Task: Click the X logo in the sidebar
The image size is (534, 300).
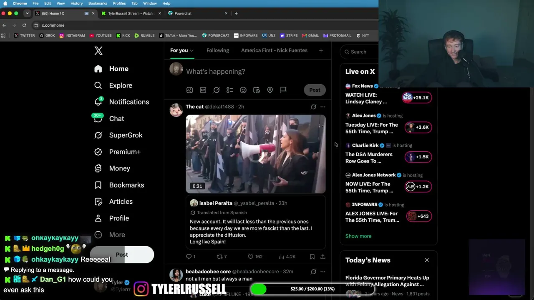Action: click(x=98, y=51)
